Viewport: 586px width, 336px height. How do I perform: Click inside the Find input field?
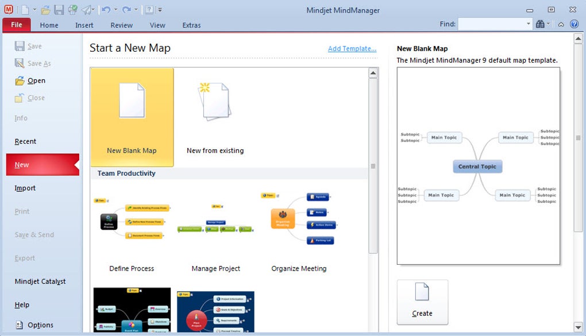point(491,24)
